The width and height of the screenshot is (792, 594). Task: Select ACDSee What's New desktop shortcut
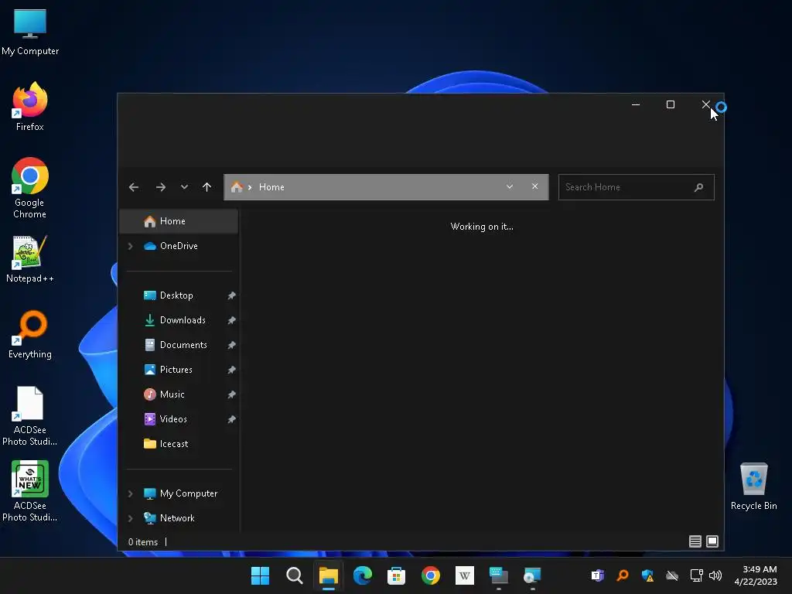[30, 491]
